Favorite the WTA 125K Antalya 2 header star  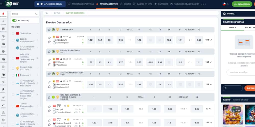49,97
